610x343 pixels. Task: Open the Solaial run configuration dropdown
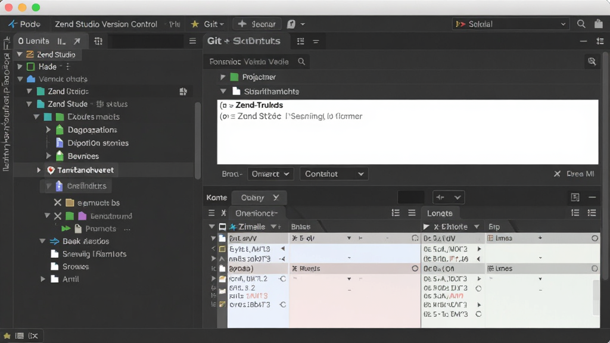click(x=510, y=24)
